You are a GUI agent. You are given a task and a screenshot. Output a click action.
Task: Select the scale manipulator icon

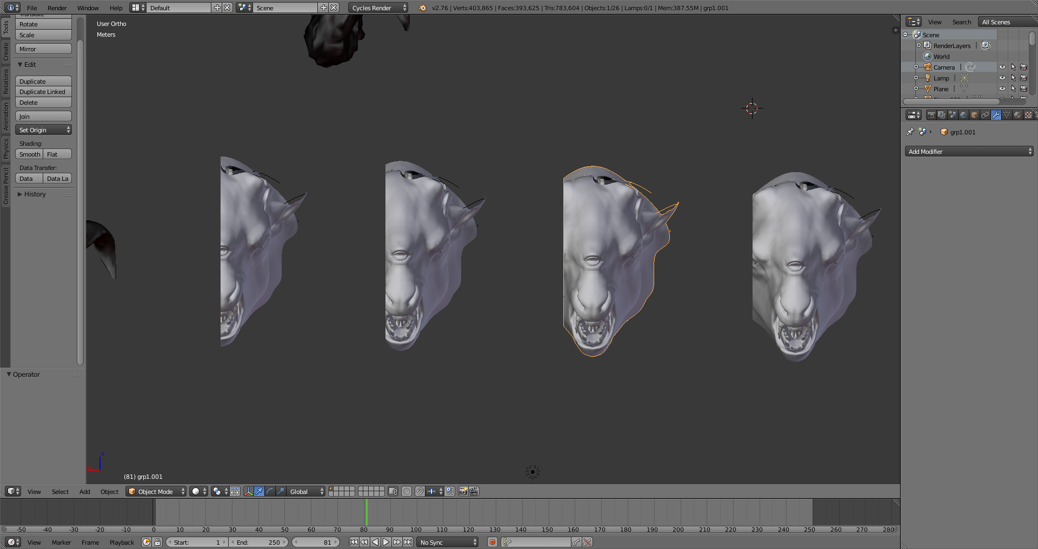[x=281, y=491]
